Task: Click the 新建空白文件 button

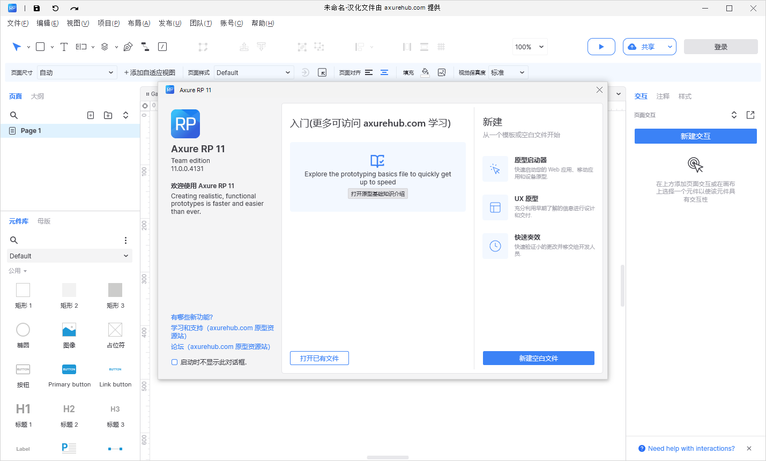Action: pyautogui.click(x=538, y=358)
